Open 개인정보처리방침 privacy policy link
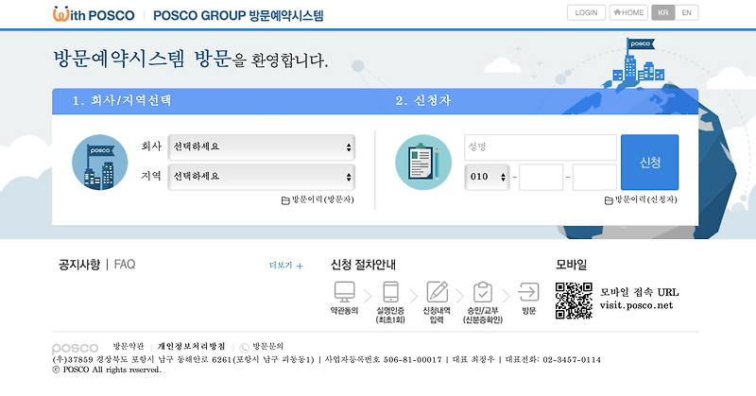The width and height of the screenshot is (756, 396). (192, 346)
